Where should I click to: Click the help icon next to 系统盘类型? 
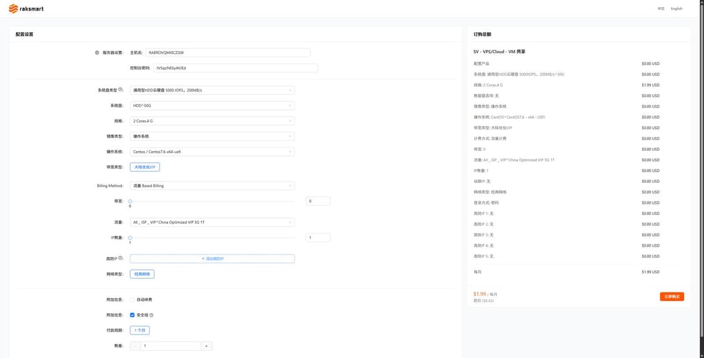pyautogui.click(x=121, y=90)
